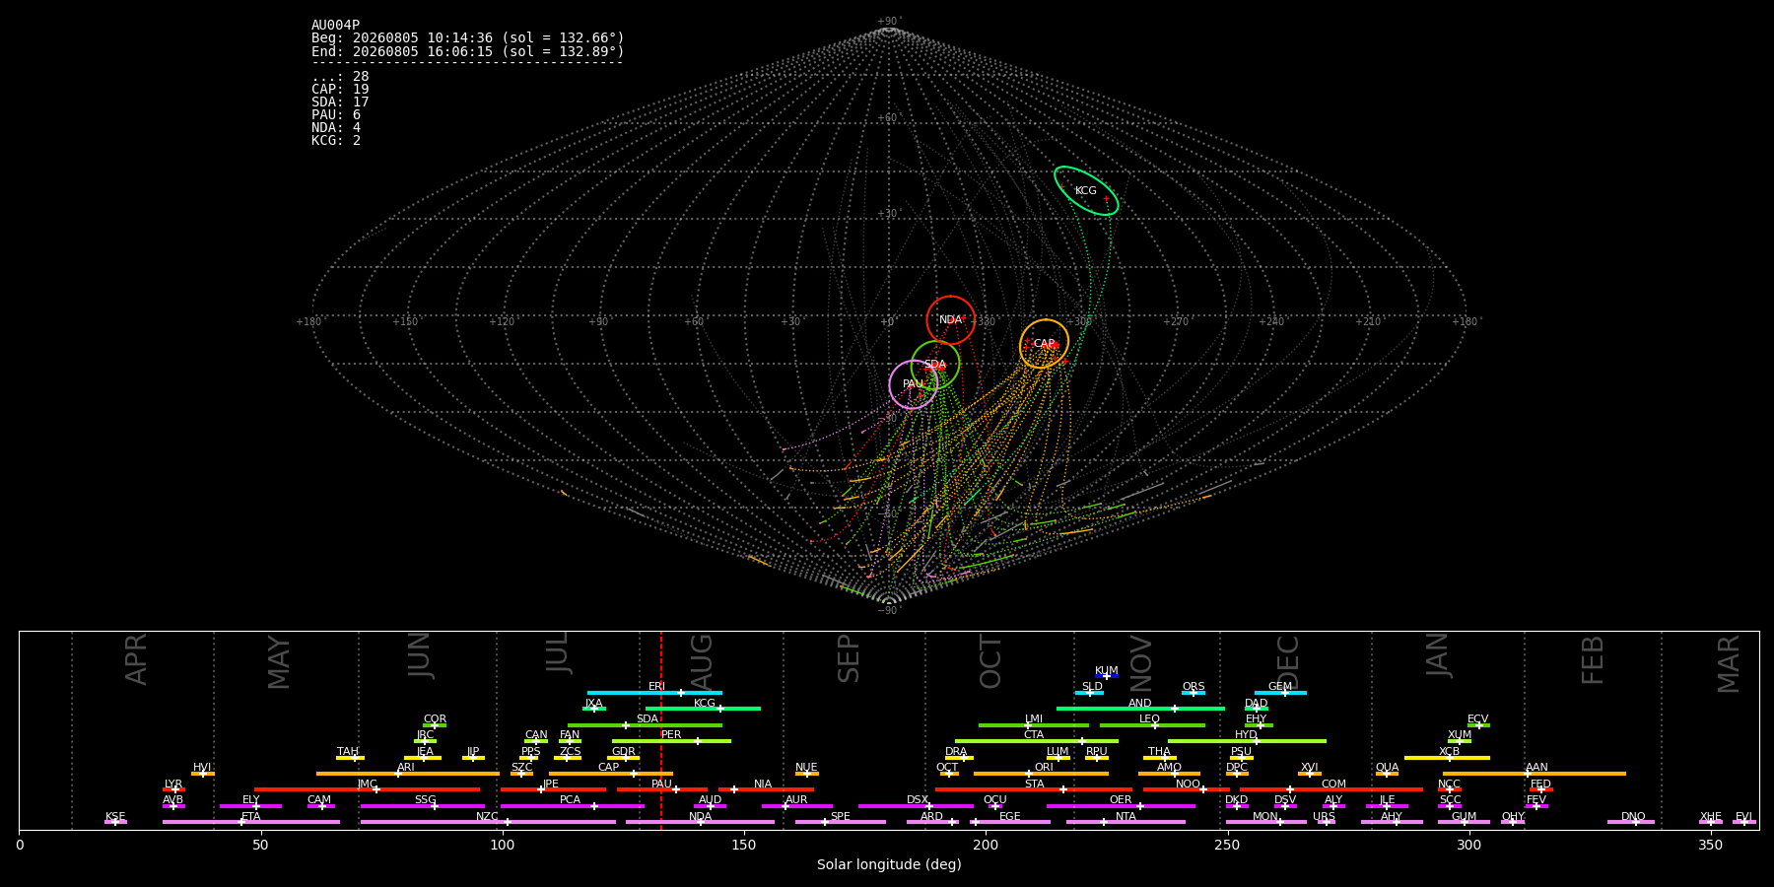Select the PER shower bar in timeline
This screenshot has height=887, width=1774.
(x=671, y=741)
